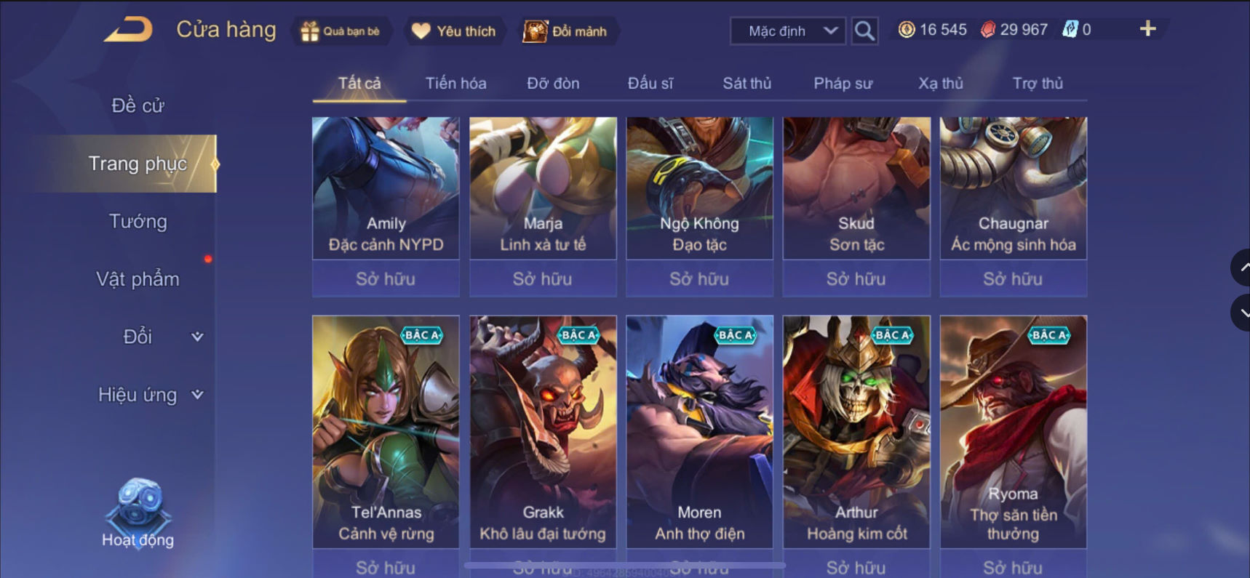
Task: Select the Arthur Hoàng kim cốt skin
Action: [856, 432]
